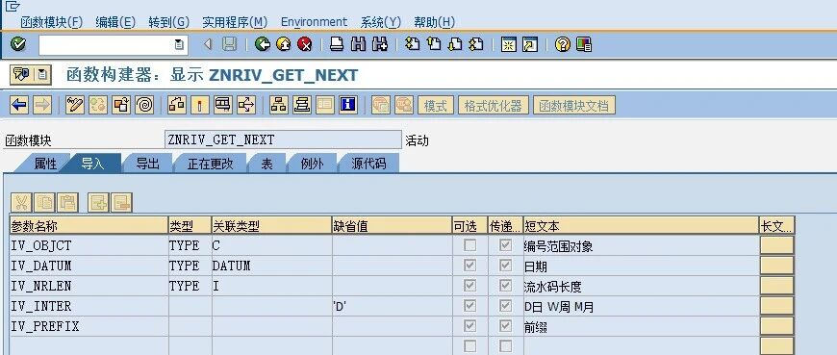Image resolution: width=837 pixels, height=355 pixels.
Task: Switch to the 属性 tab
Action: point(45,164)
